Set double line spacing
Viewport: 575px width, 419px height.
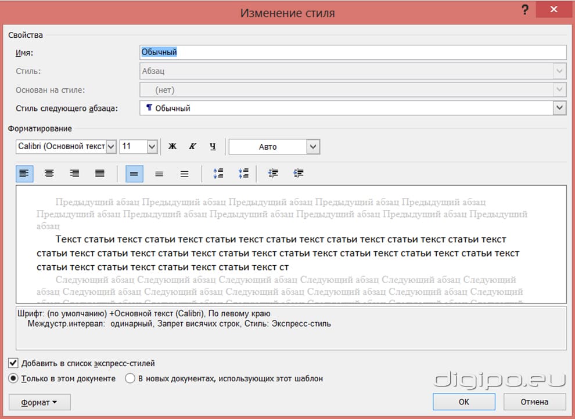click(x=185, y=174)
